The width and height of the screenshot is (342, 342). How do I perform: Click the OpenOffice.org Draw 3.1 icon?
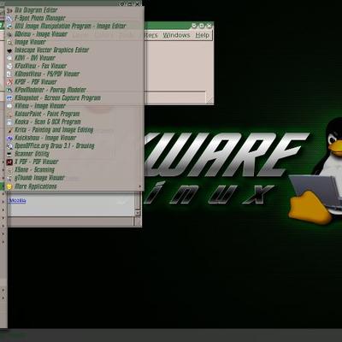coord(9,146)
